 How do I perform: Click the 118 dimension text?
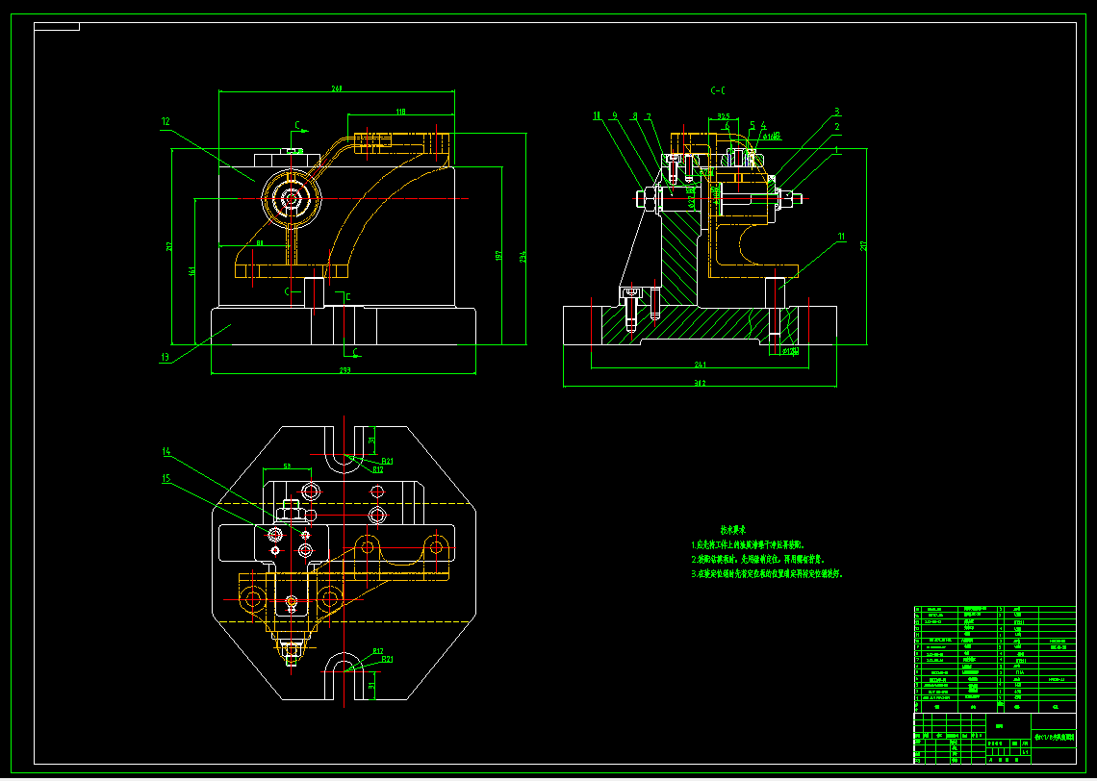[401, 112]
